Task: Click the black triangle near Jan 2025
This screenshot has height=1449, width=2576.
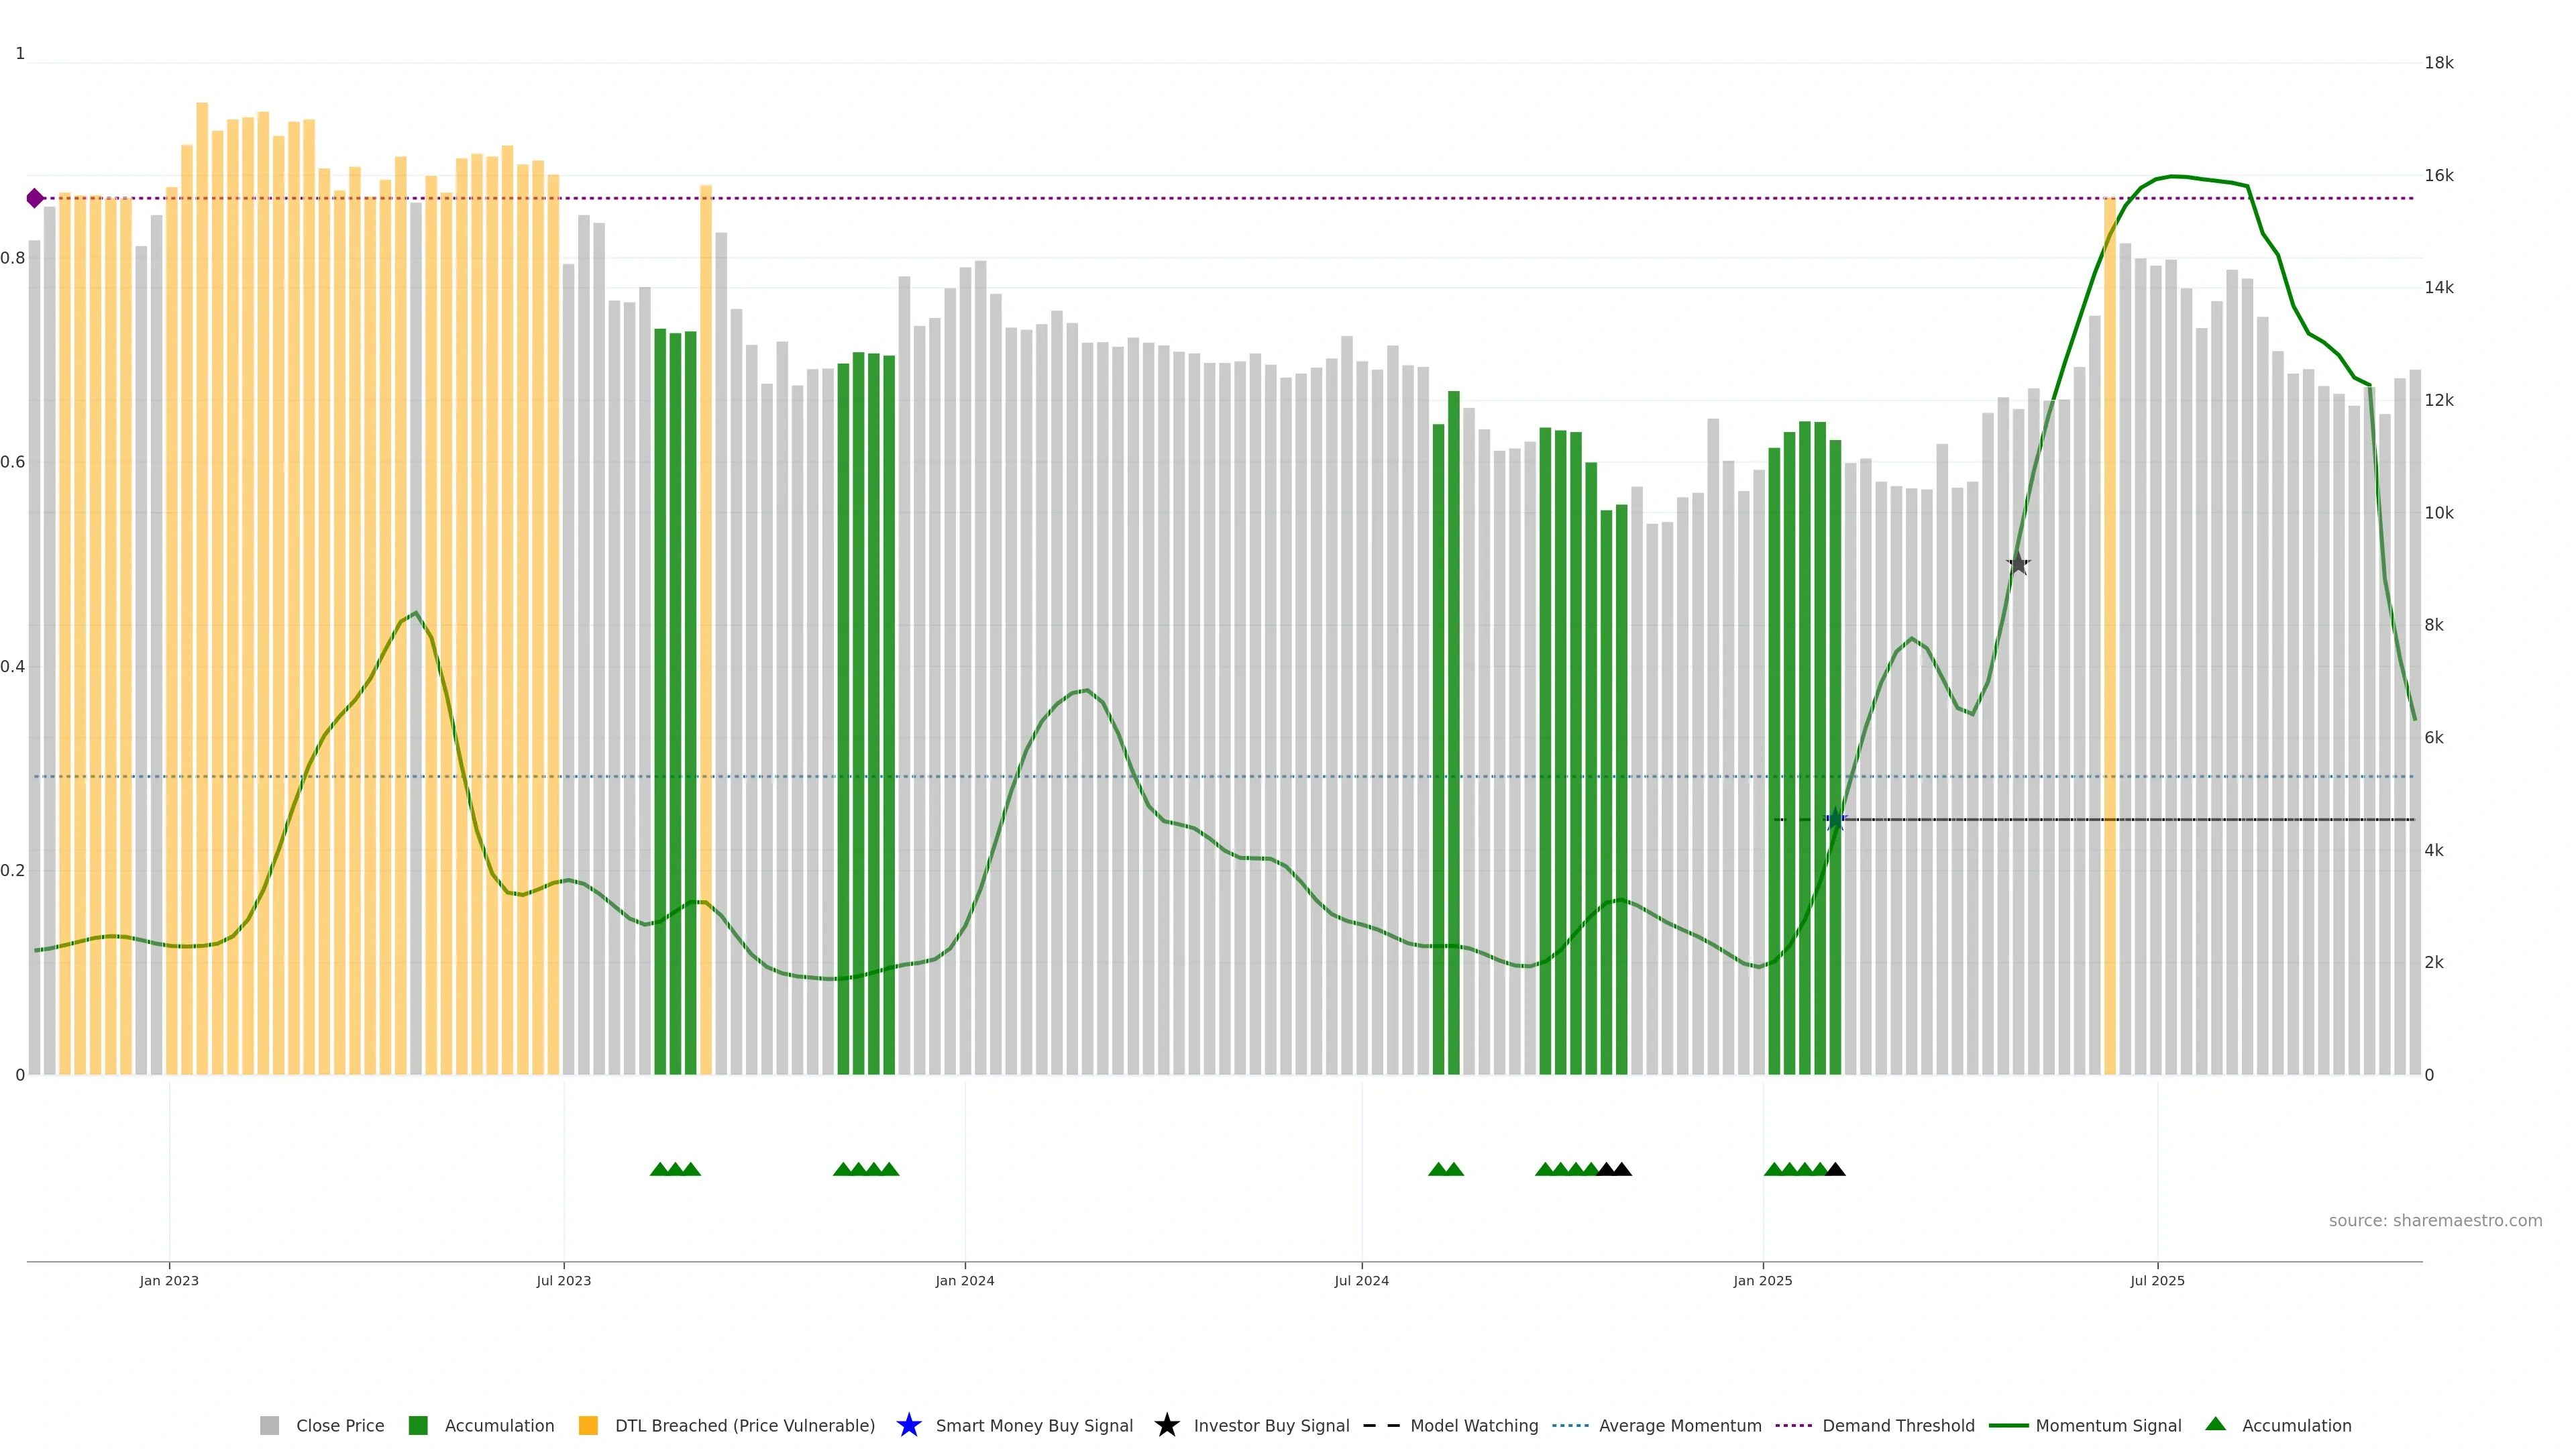Action: point(1835,1169)
